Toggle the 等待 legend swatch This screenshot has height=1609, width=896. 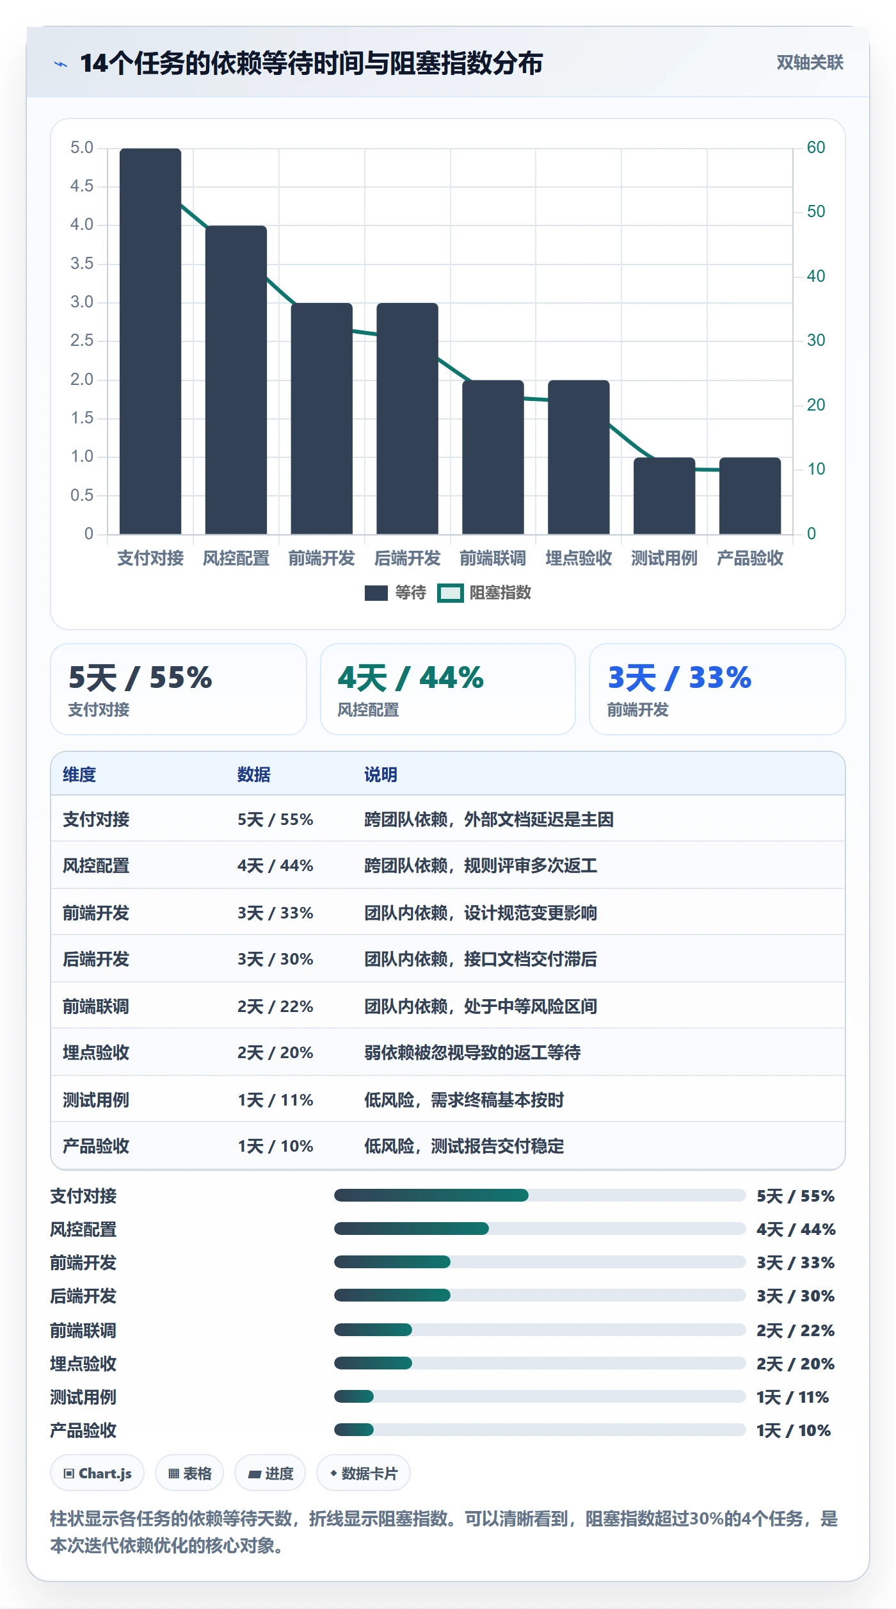376,593
